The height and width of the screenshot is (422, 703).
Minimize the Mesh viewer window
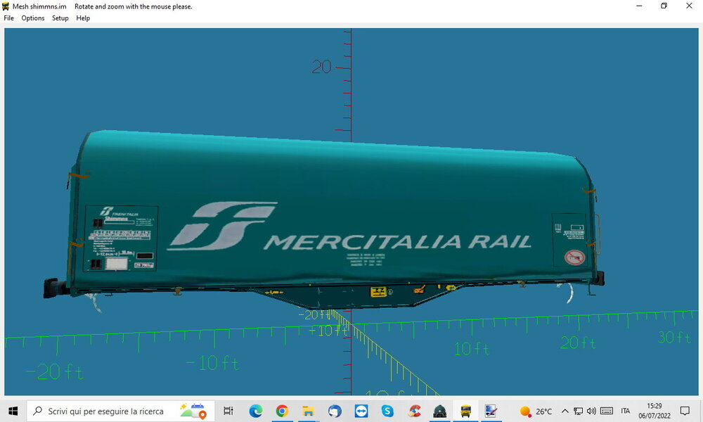[x=639, y=6]
